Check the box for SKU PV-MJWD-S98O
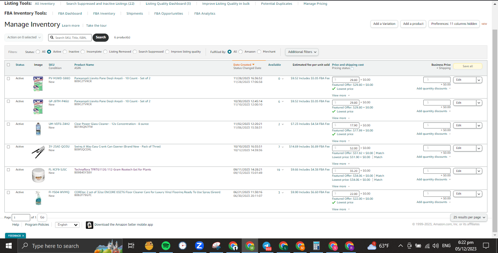This screenshot has width=498, height=253. (x=8, y=78)
